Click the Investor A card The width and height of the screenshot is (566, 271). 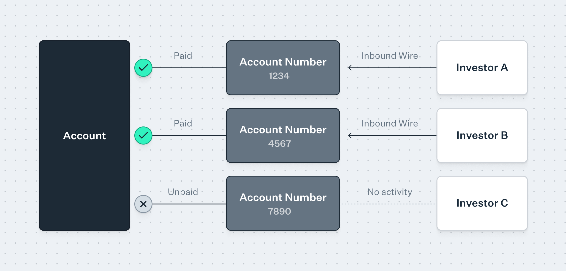coord(482,68)
